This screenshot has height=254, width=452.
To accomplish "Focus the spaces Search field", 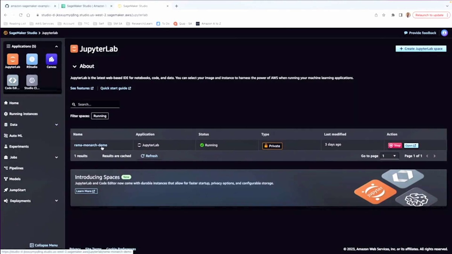I will (x=95, y=104).
